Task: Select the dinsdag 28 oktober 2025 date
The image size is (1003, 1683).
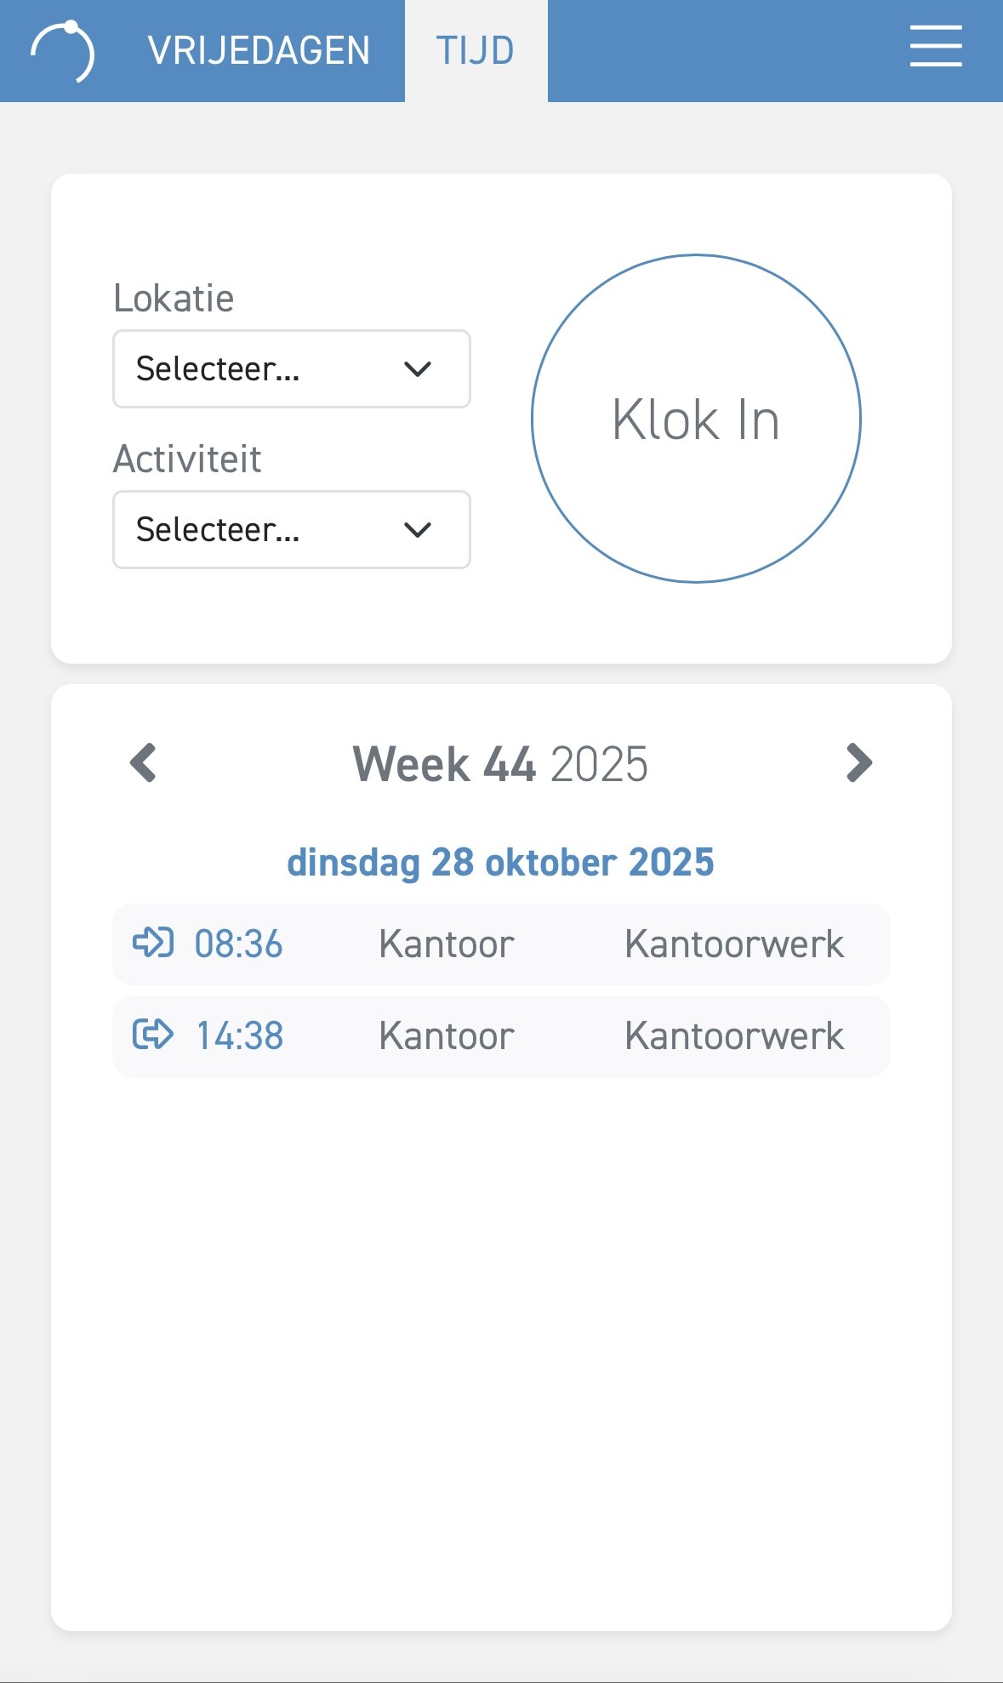Action: [500, 862]
